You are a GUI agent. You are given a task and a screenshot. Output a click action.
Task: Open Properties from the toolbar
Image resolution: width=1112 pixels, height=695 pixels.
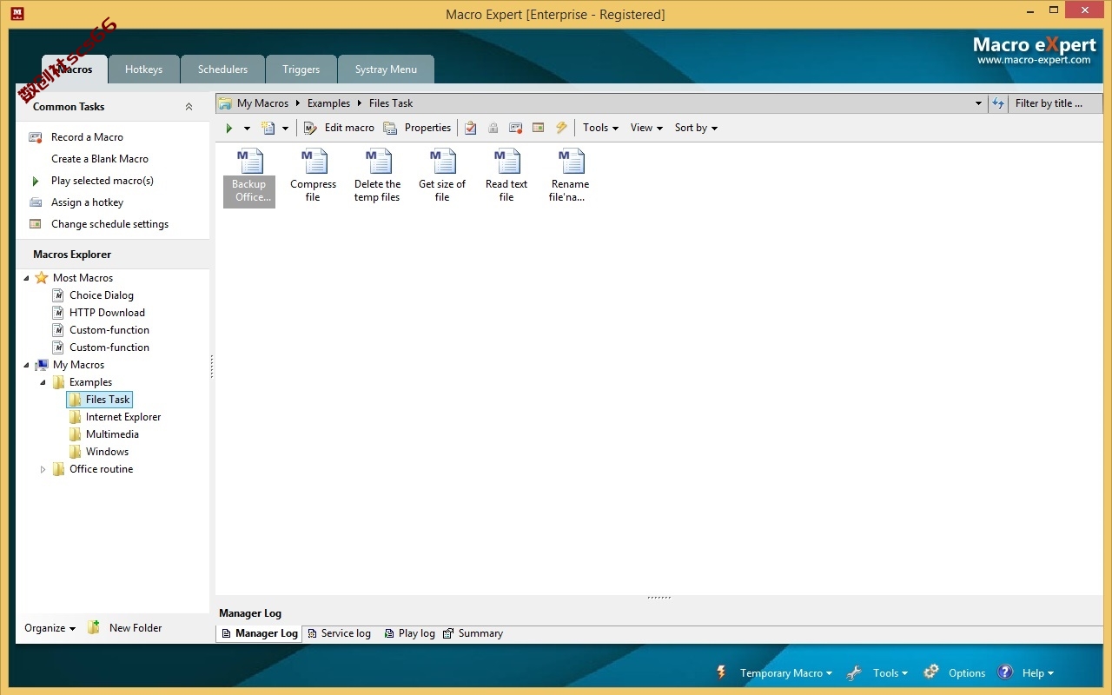coord(417,128)
